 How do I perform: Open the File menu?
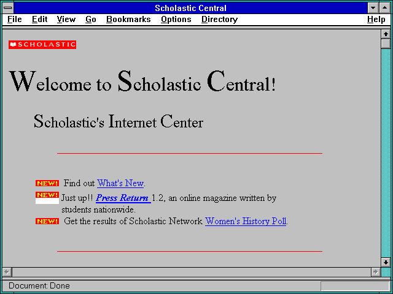(15, 20)
